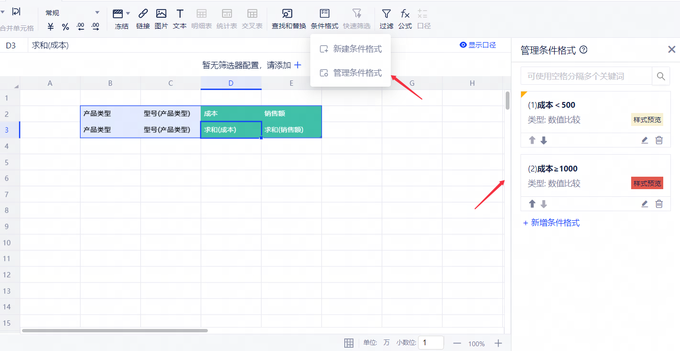
Task: Open the Formula (公式) fx tool
Action: (405, 14)
